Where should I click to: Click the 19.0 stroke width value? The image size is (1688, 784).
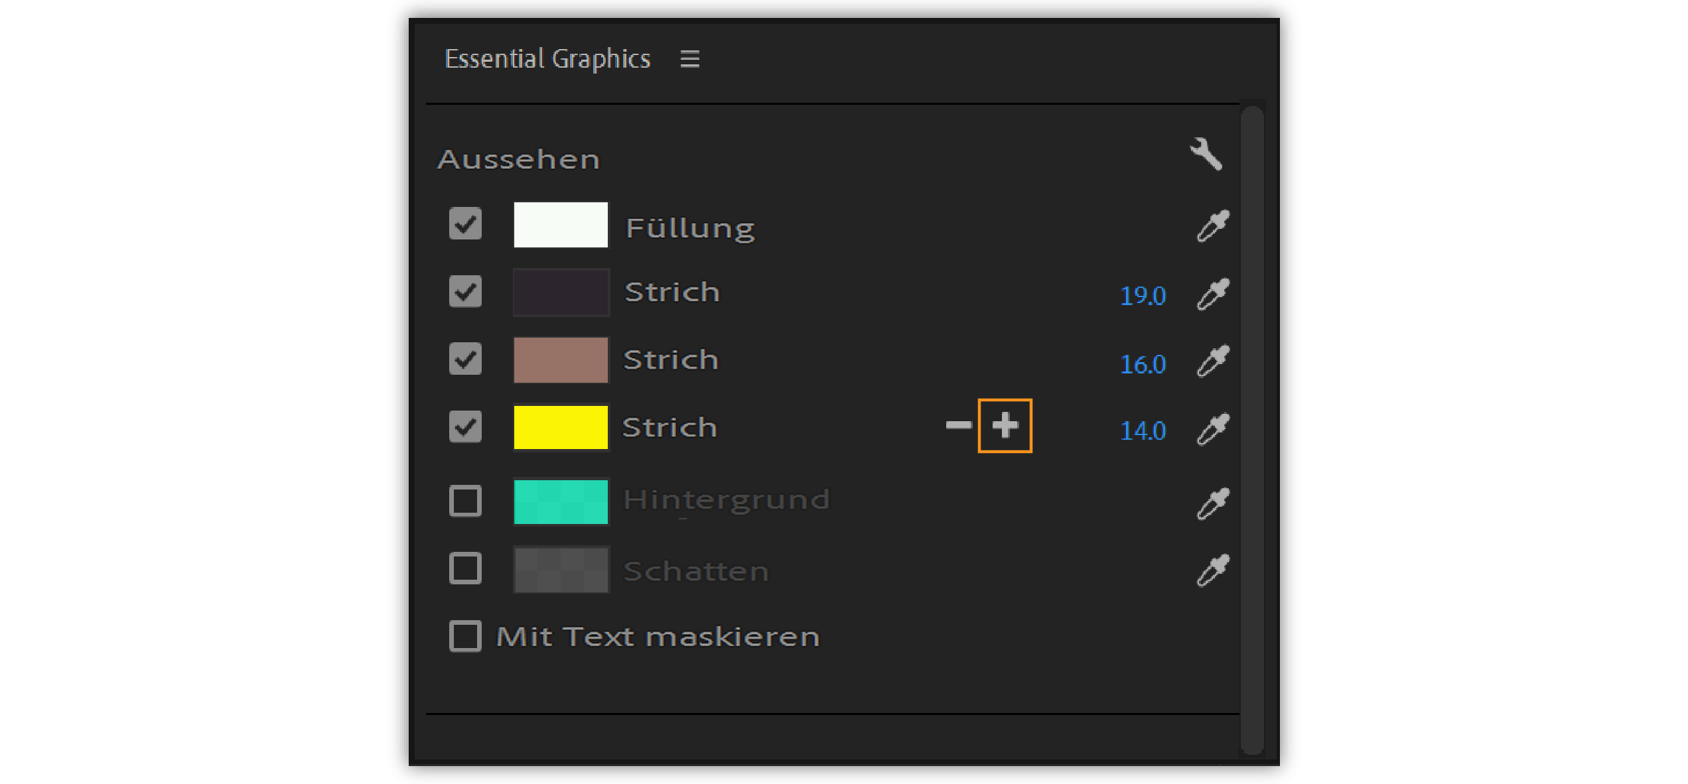[1143, 296]
